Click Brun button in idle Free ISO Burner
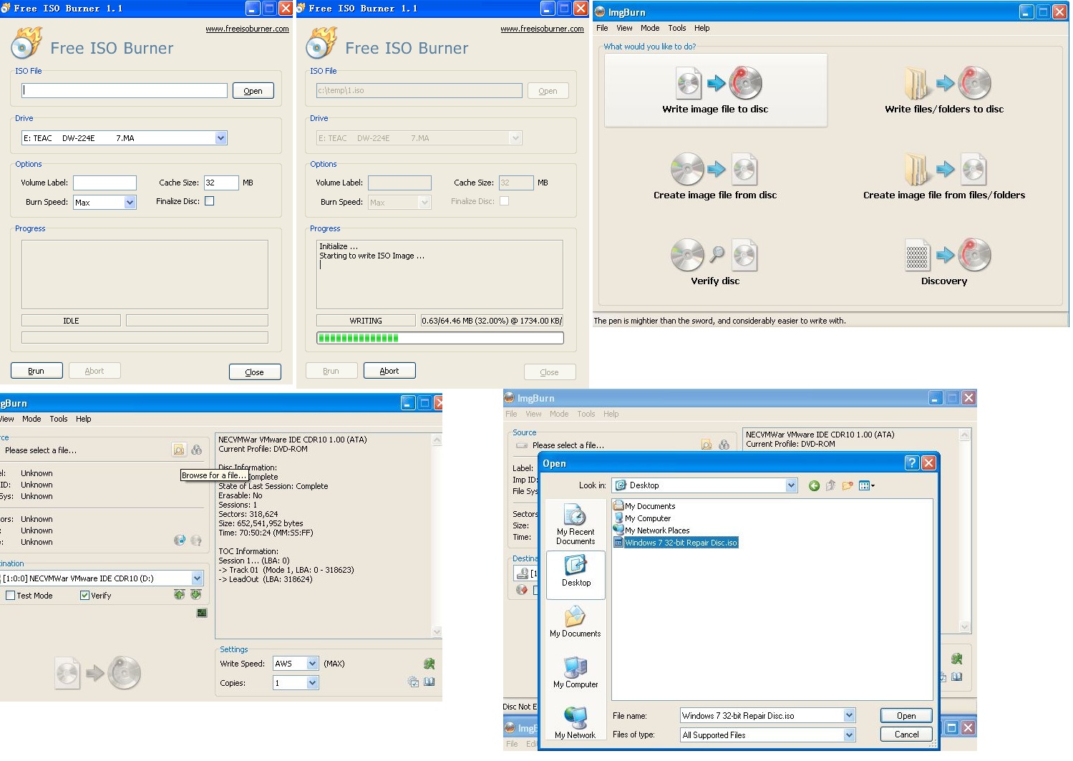Image resolution: width=1073 pixels, height=761 pixels. (37, 371)
